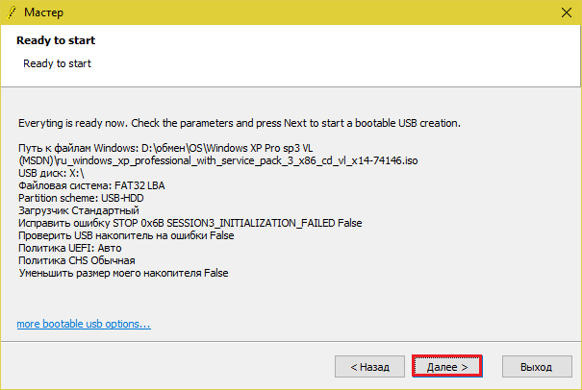Close the Мастер wizard window
Viewport: 582px width, 390px height.
tap(564, 12)
